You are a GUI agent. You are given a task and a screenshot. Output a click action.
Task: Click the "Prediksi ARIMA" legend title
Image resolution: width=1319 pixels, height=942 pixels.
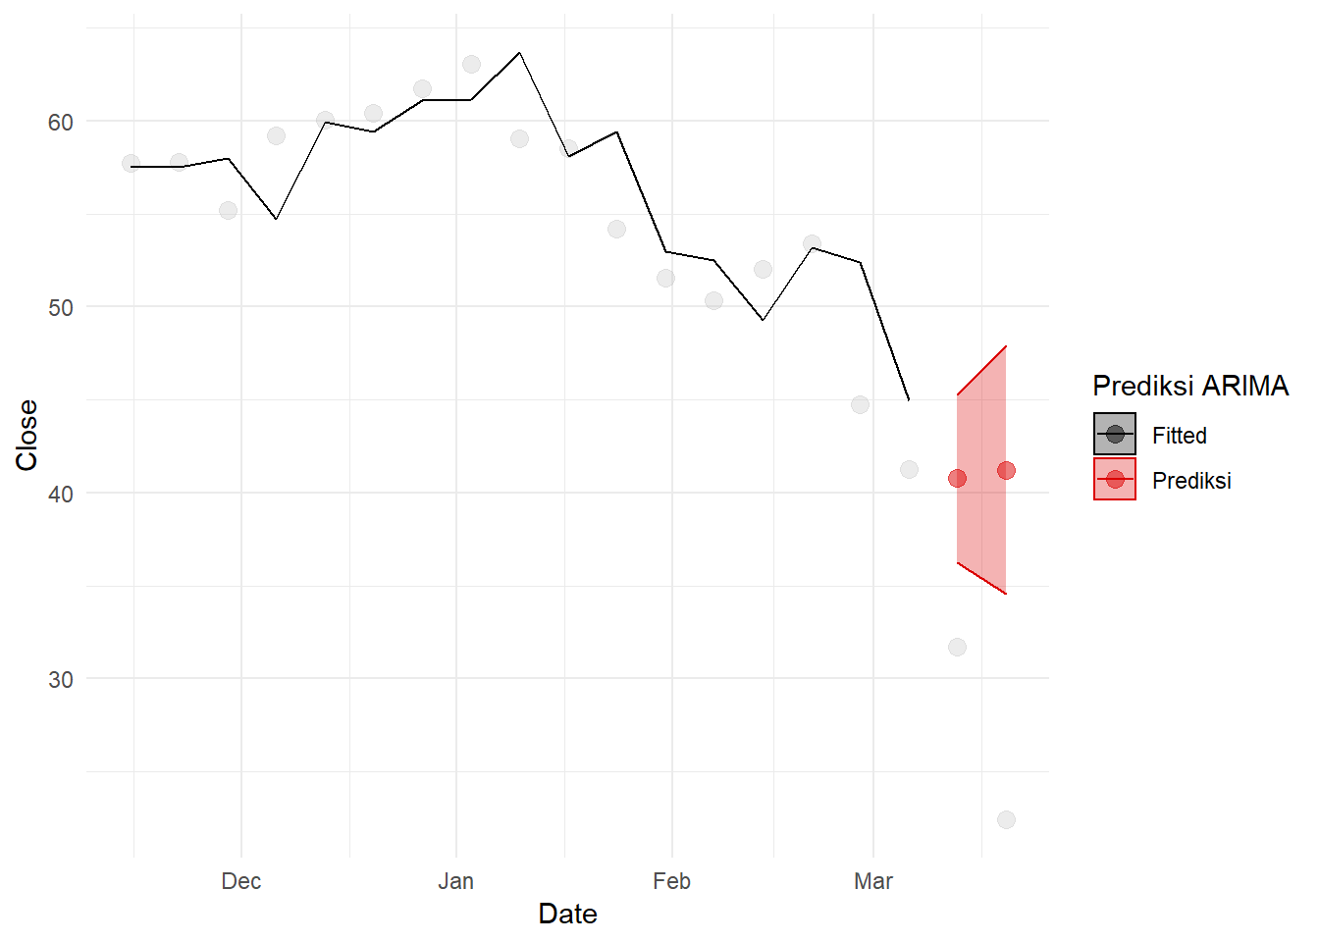click(1189, 386)
